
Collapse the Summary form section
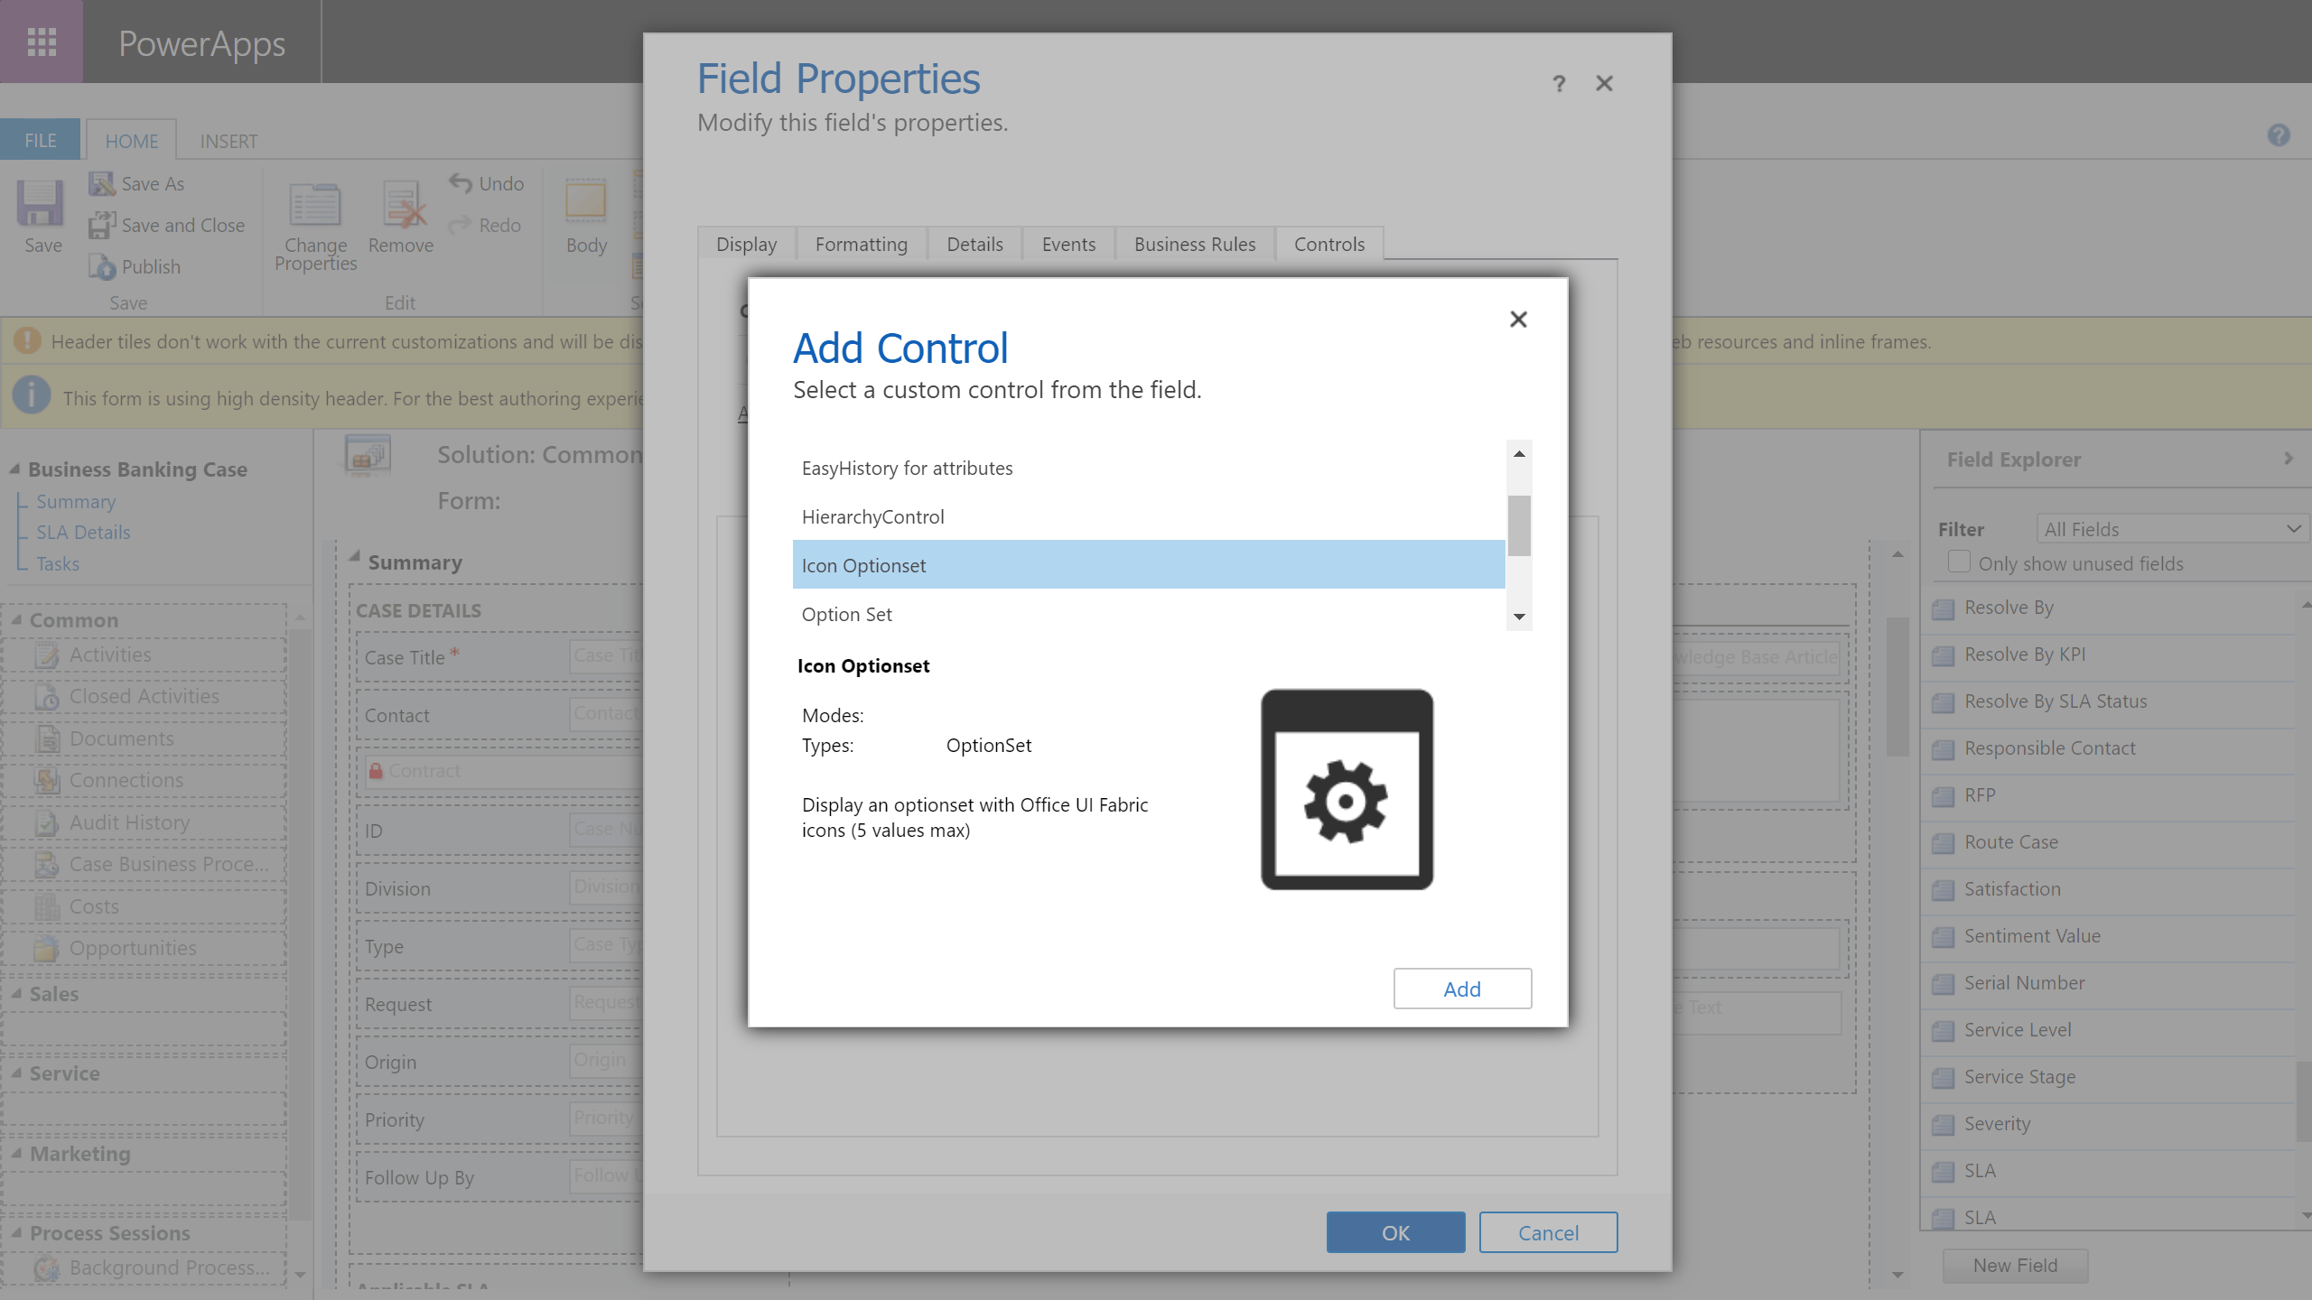coord(355,558)
